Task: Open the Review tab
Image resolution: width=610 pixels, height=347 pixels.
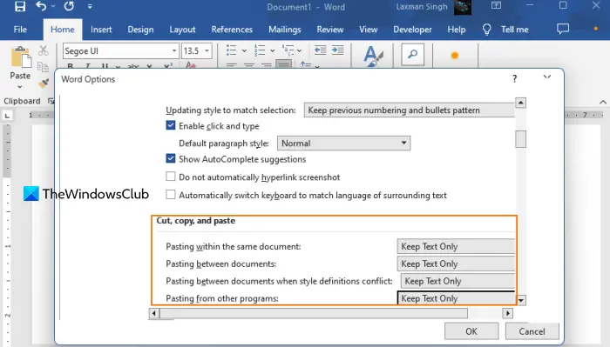Action: (330, 30)
